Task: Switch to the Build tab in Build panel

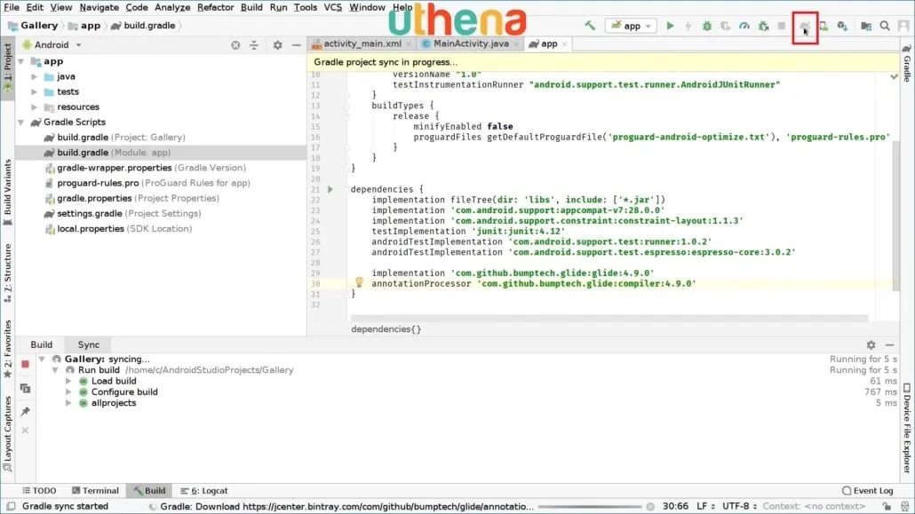Action: [42, 344]
